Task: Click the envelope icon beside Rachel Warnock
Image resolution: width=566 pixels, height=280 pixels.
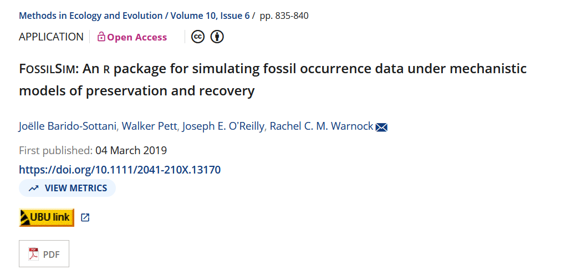Action: point(381,127)
